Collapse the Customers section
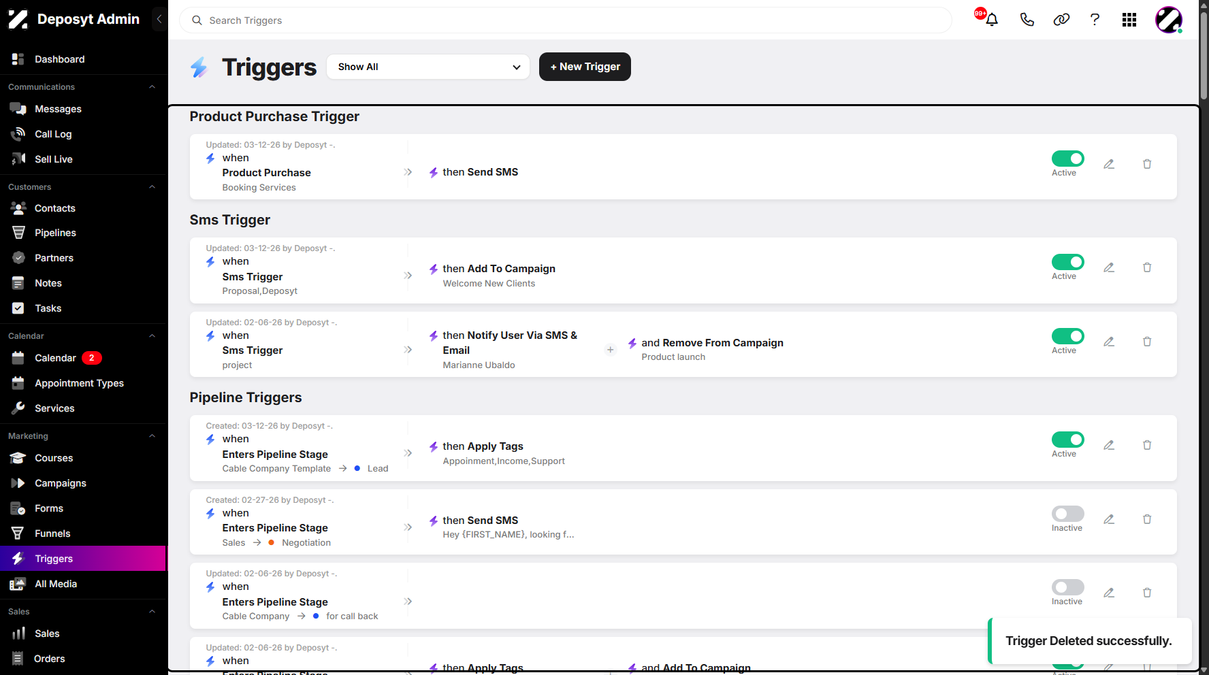Viewport: 1209px width, 675px height. point(152,187)
